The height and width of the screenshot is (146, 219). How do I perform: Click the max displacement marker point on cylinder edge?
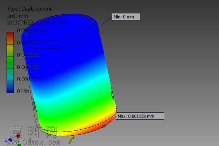coord(104,126)
